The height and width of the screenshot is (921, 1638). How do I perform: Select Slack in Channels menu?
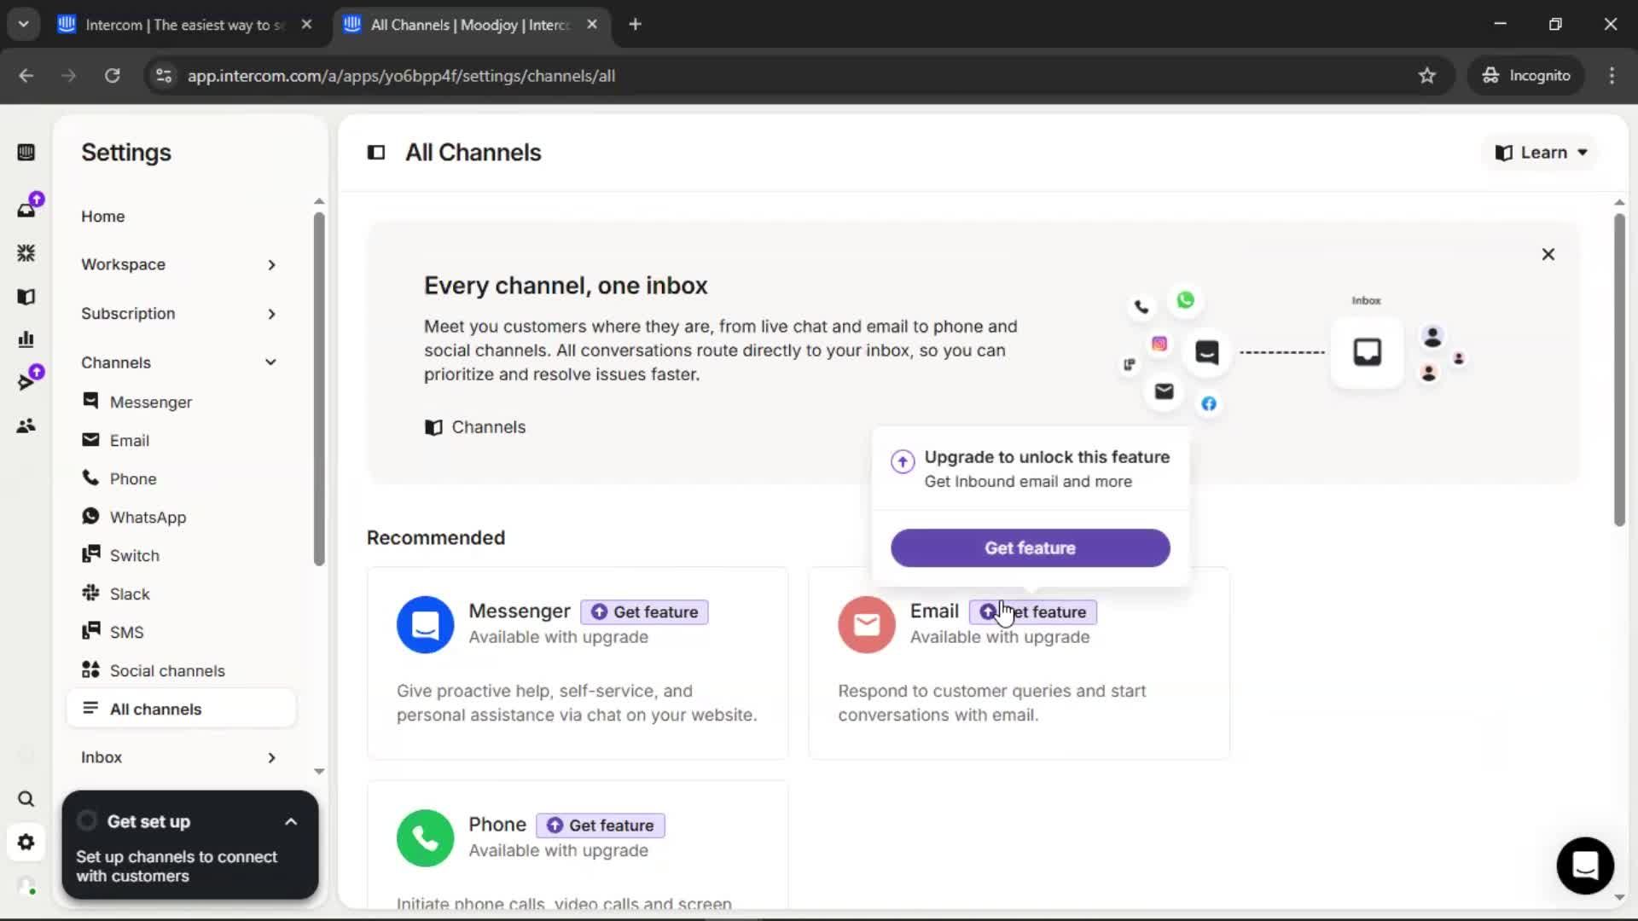130,594
